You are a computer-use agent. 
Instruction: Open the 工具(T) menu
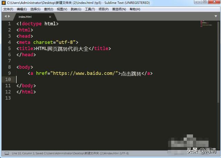[90, 9]
